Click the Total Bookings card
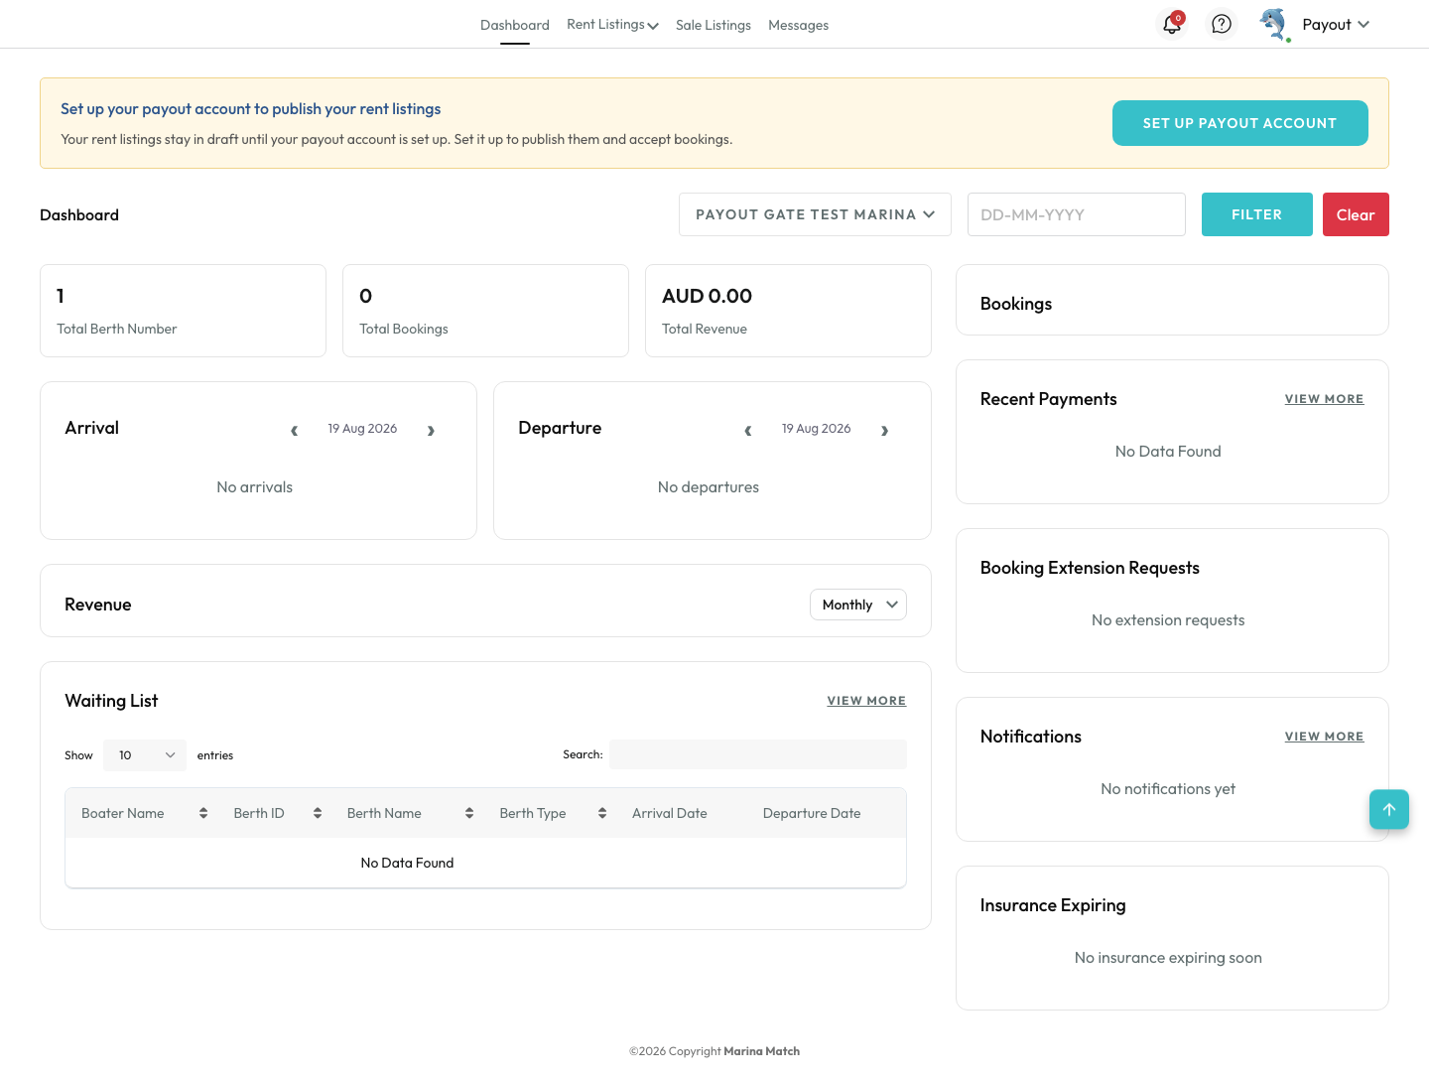1429x1080 pixels. click(485, 311)
